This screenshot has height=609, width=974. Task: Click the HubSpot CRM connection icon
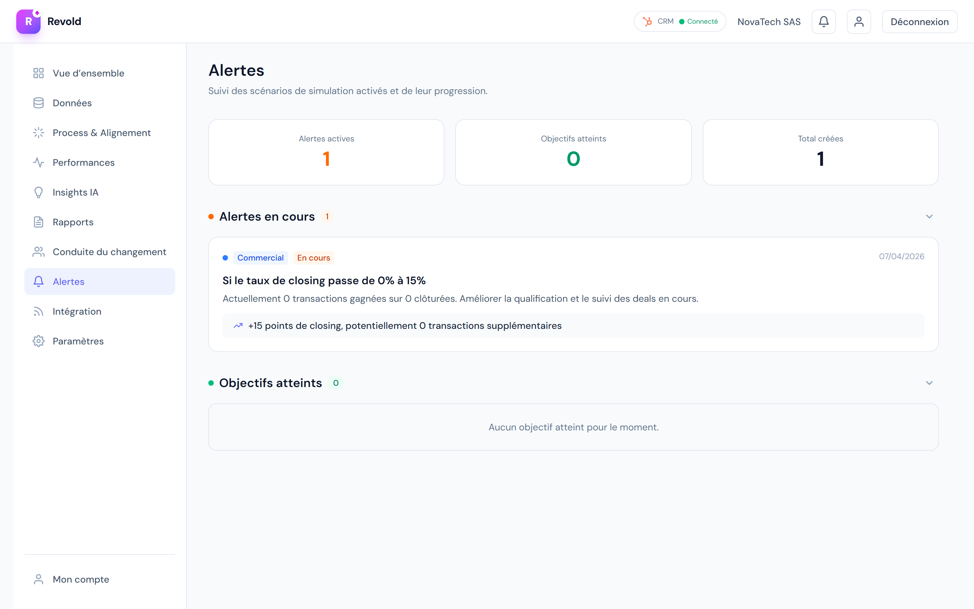[647, 22]
